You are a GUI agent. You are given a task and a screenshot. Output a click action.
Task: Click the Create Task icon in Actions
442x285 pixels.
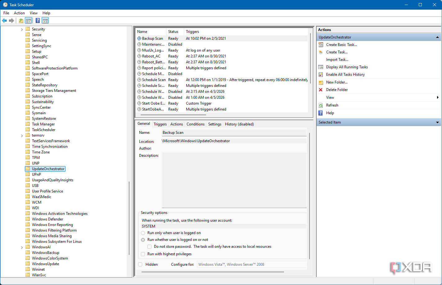coord(321,52)
